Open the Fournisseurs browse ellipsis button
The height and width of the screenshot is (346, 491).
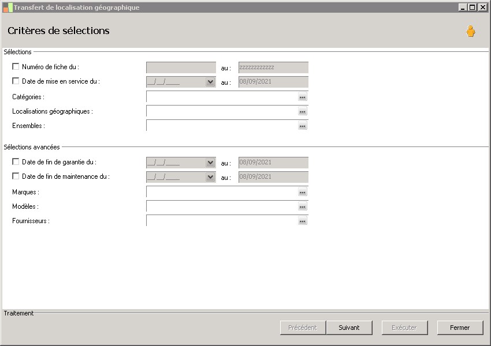[x=302, y=221]
